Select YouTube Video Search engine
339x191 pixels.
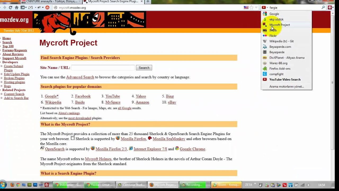(x=286, y=80)
